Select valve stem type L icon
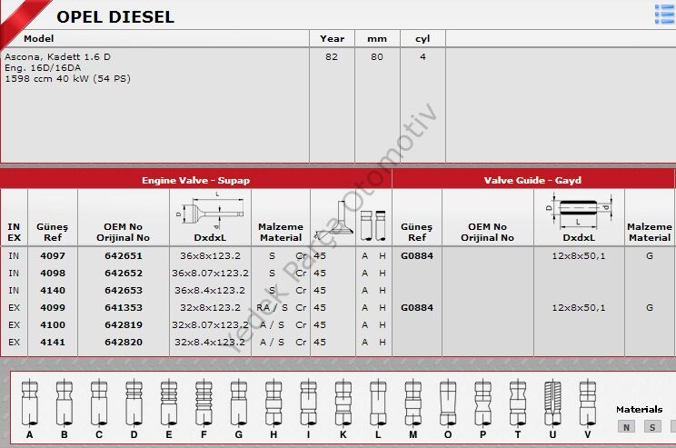The height and width of the screenshot is (448, 676). 378,403
